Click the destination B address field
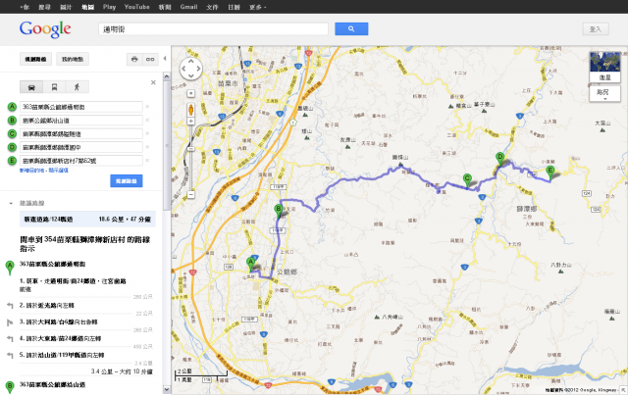Screen dimensions: 628x395 coord(81,120)
